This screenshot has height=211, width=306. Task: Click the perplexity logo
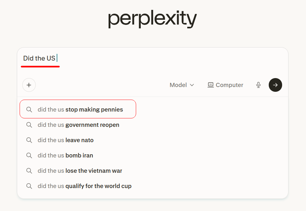[x=153, y=19]
